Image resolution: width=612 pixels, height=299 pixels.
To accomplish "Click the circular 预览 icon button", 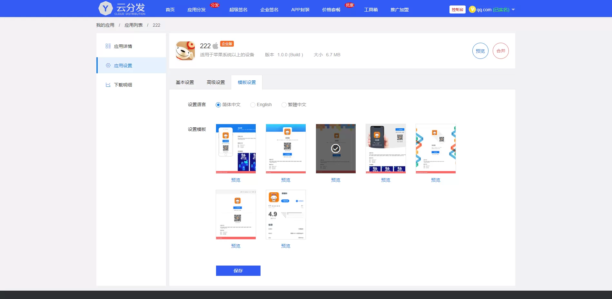I will click(480, 51).
